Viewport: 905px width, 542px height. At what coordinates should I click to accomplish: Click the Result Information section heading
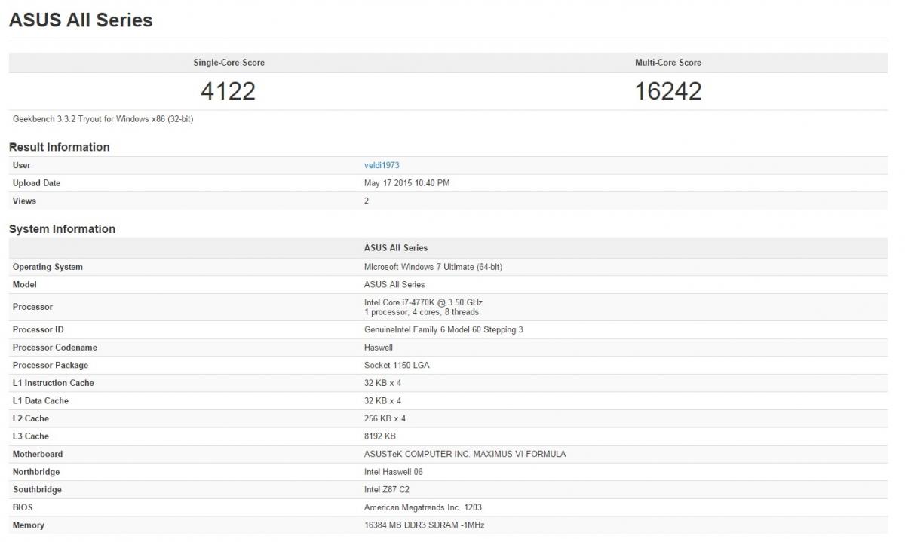click(60, 147)
